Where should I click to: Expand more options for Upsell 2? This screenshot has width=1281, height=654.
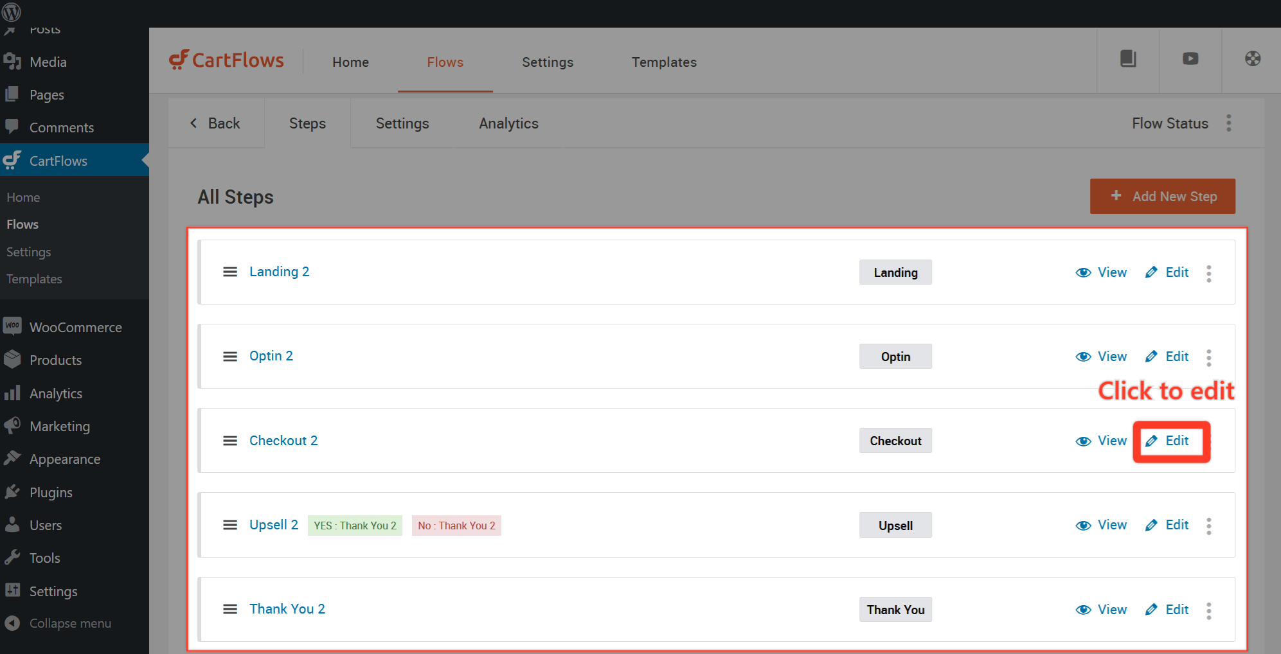pyautogui.click(x=1208, y=526)
